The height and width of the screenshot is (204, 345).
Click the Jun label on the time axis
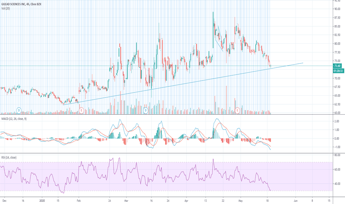point(295,201)
